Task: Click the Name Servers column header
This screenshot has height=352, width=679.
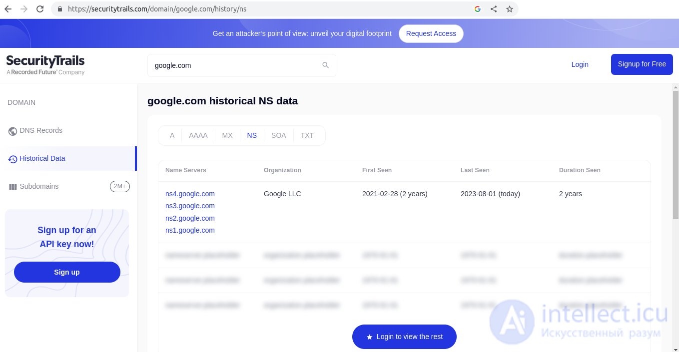Action: pos(186,170)
